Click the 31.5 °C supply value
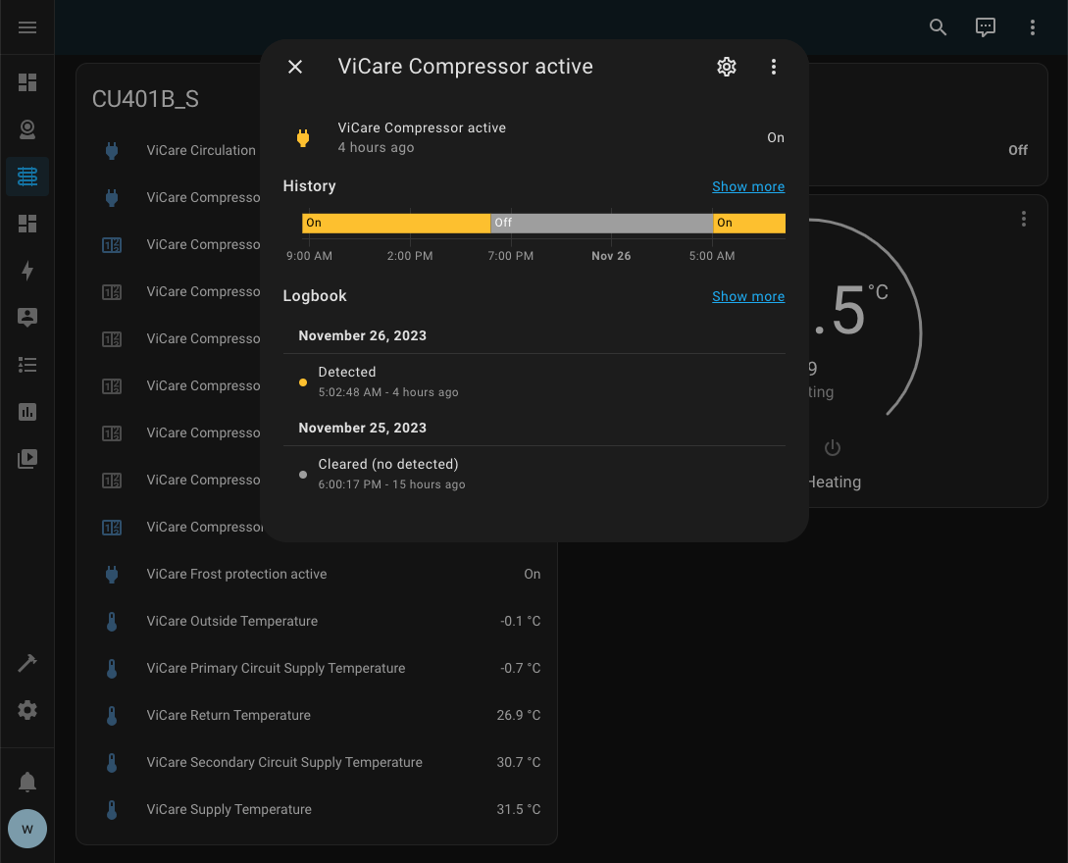 (519, 809)
